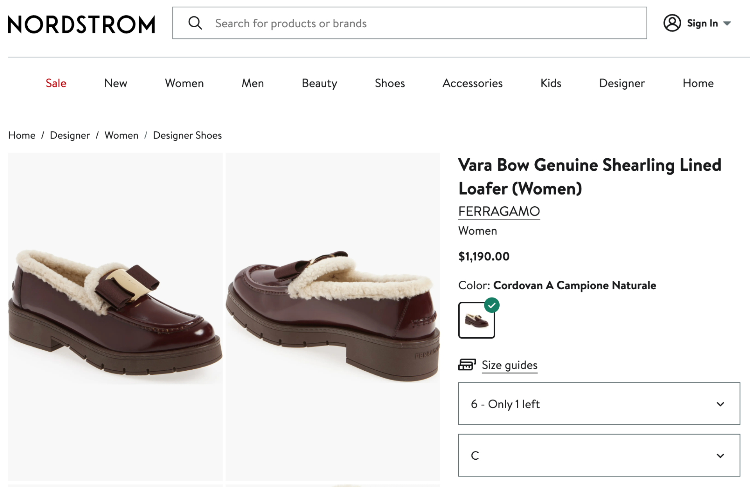Viewport: 750px width, 487px height.
Task: Open the FERRAGAMO brand page
Action: coord(499,211)
